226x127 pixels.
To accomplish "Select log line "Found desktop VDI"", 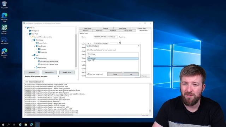I will [43, 101].
